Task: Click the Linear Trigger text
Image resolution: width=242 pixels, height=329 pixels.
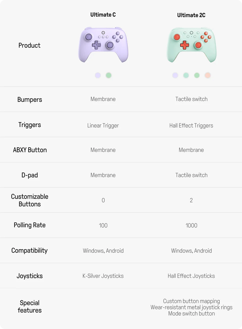Action: [x=103, y=125]
